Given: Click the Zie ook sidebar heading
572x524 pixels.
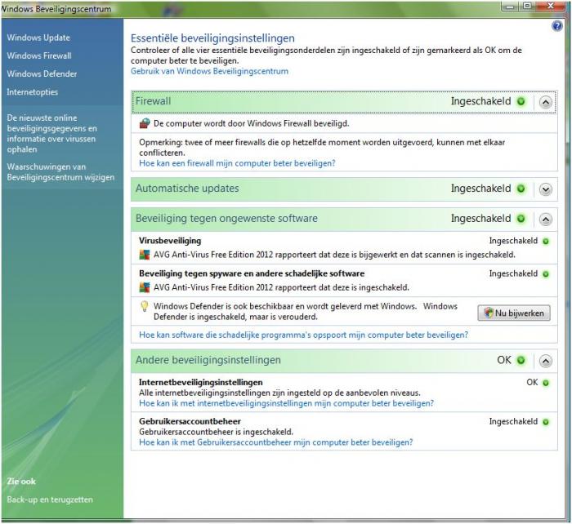Looking at the screenshot, I should (21, 482).
